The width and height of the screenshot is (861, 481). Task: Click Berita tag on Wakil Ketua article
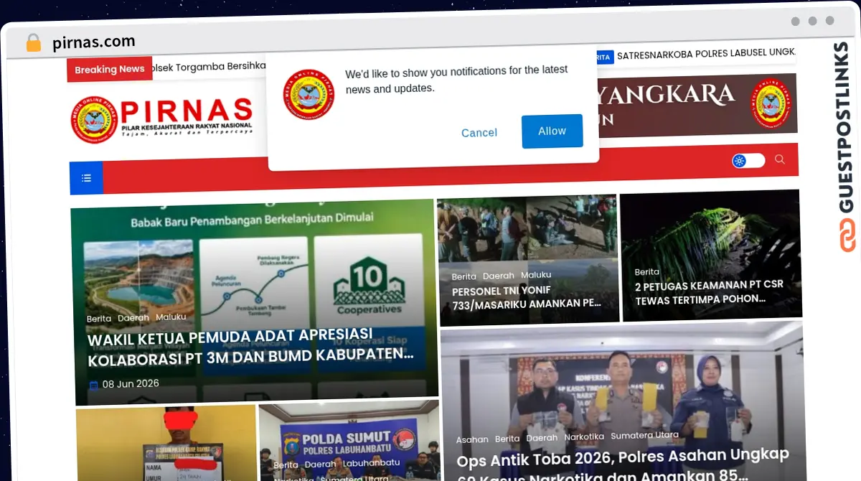point(99,319)
